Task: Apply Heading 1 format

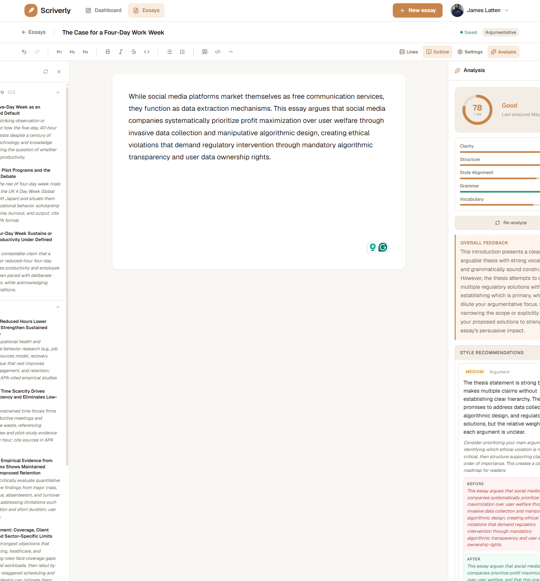Action: [59, 52]
